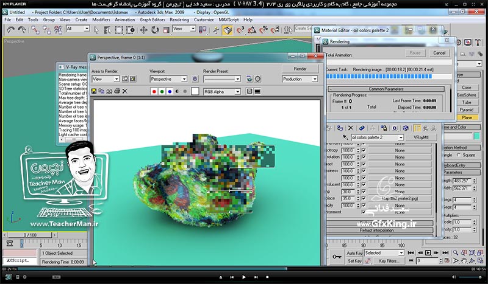
Task: Open the Graph Editors menu
Action: 152,19
